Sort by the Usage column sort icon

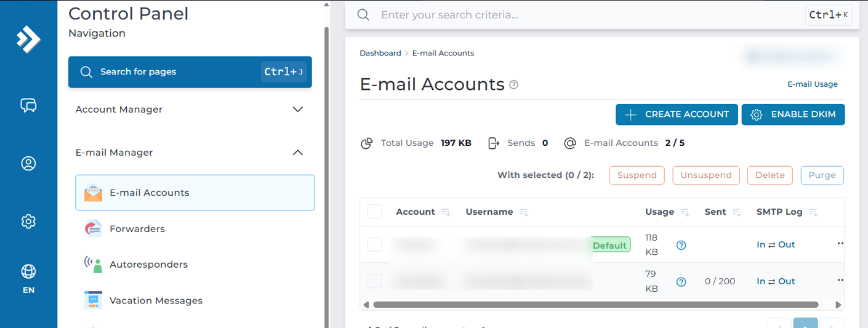685,212
